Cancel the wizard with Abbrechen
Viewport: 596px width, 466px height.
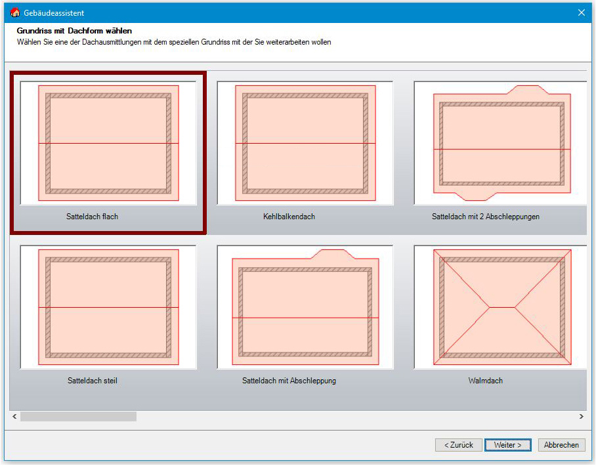(562, 445)
